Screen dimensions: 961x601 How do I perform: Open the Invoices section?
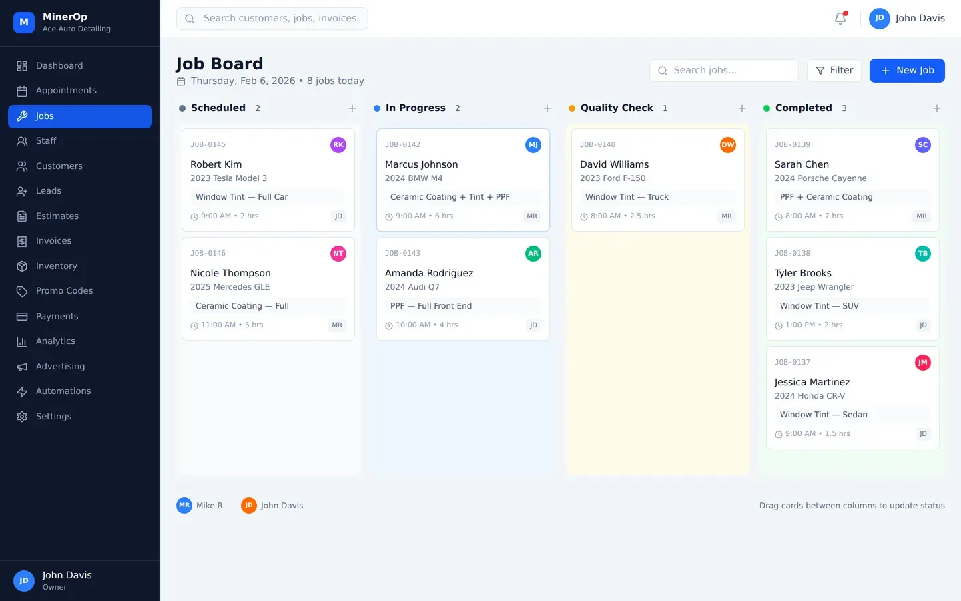[54, 241]
